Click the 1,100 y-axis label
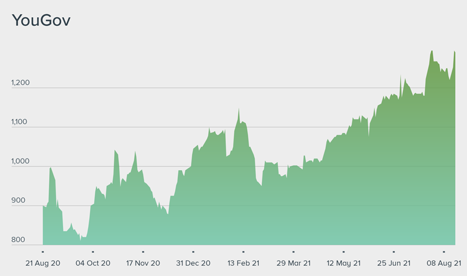 pos(20,122)
